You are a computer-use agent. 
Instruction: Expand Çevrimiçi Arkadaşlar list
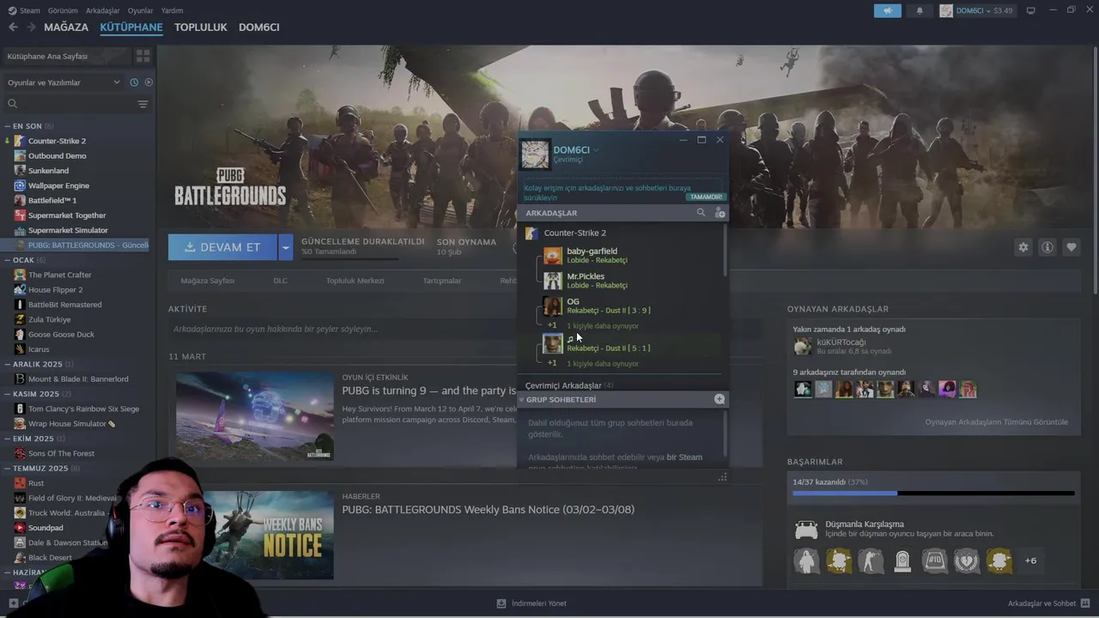pyautogui.click(x=569, y=385)
